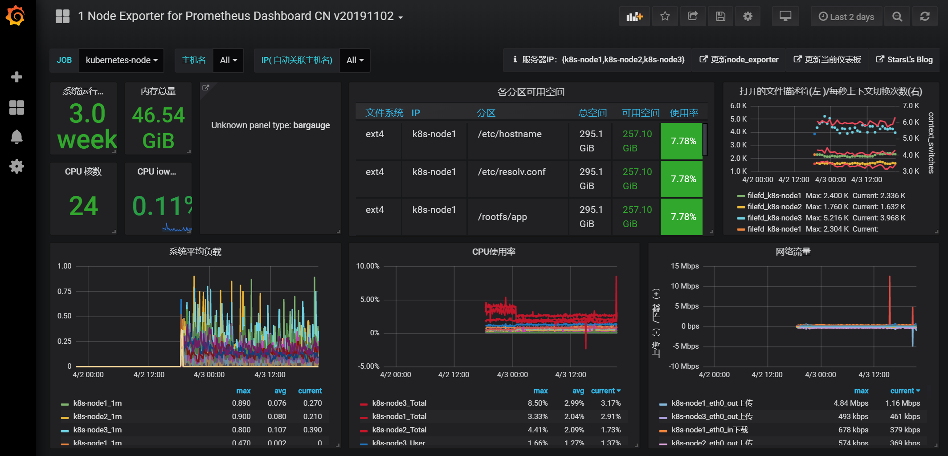948x456 pixels.
Task: Toggle k8s-node1_eth0_in下载 series in legend
Action: [x=710, y=430]
